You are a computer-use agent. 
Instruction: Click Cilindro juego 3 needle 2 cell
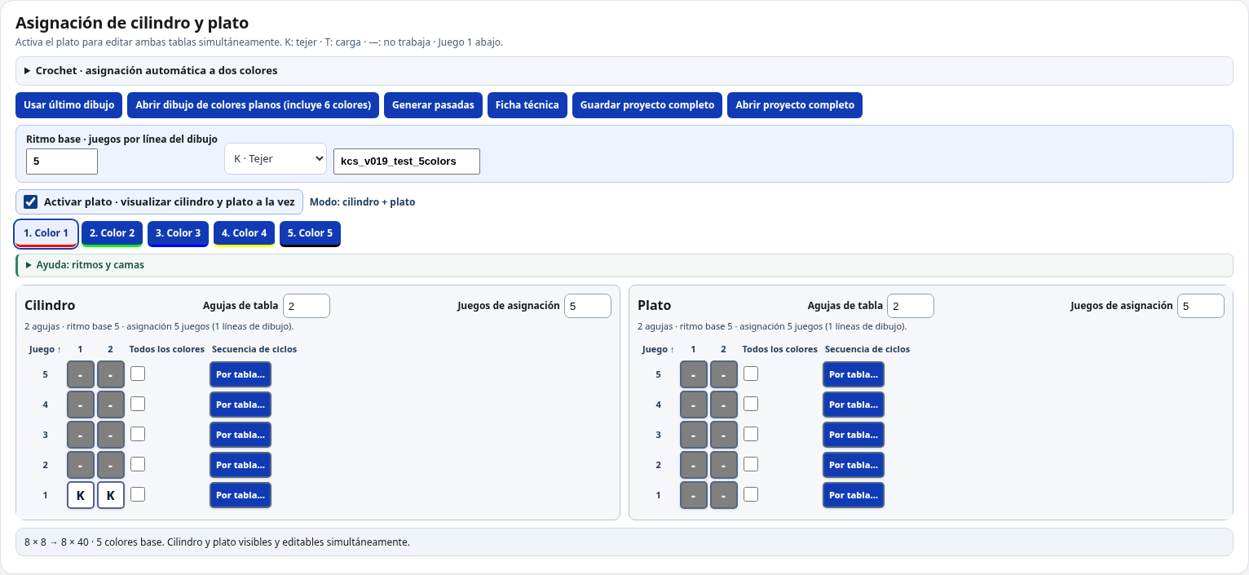click(111, 435)
